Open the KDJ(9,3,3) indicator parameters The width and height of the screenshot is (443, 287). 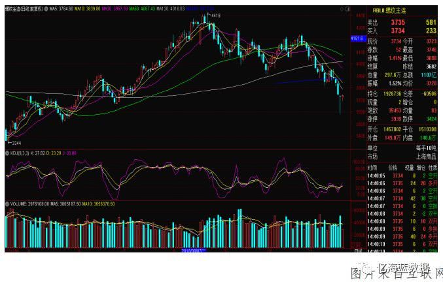click(x=21, y=153)
